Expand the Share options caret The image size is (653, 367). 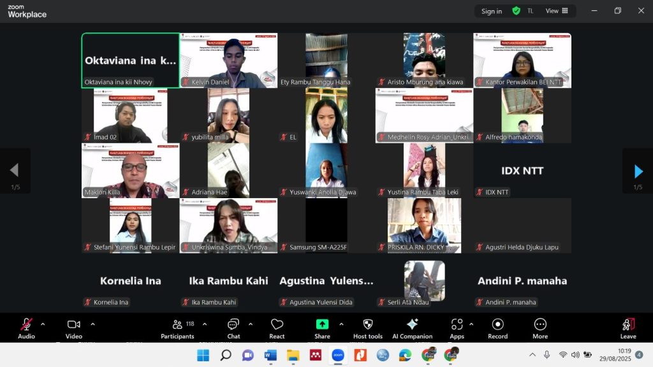pyautogui.click(x=341, y=324)
